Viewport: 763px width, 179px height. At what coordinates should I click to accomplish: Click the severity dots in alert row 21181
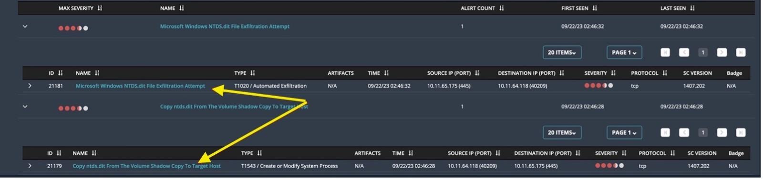coord(598,86)
